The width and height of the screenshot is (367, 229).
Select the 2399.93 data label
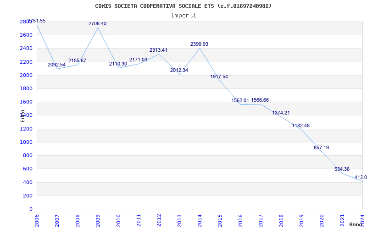pos(199,44)
